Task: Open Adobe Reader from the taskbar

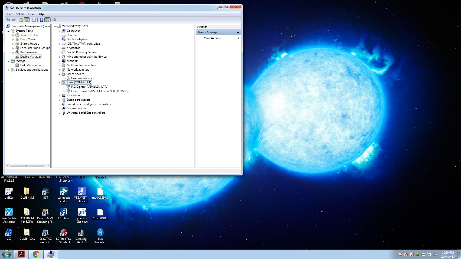Action: coord(21,254)
